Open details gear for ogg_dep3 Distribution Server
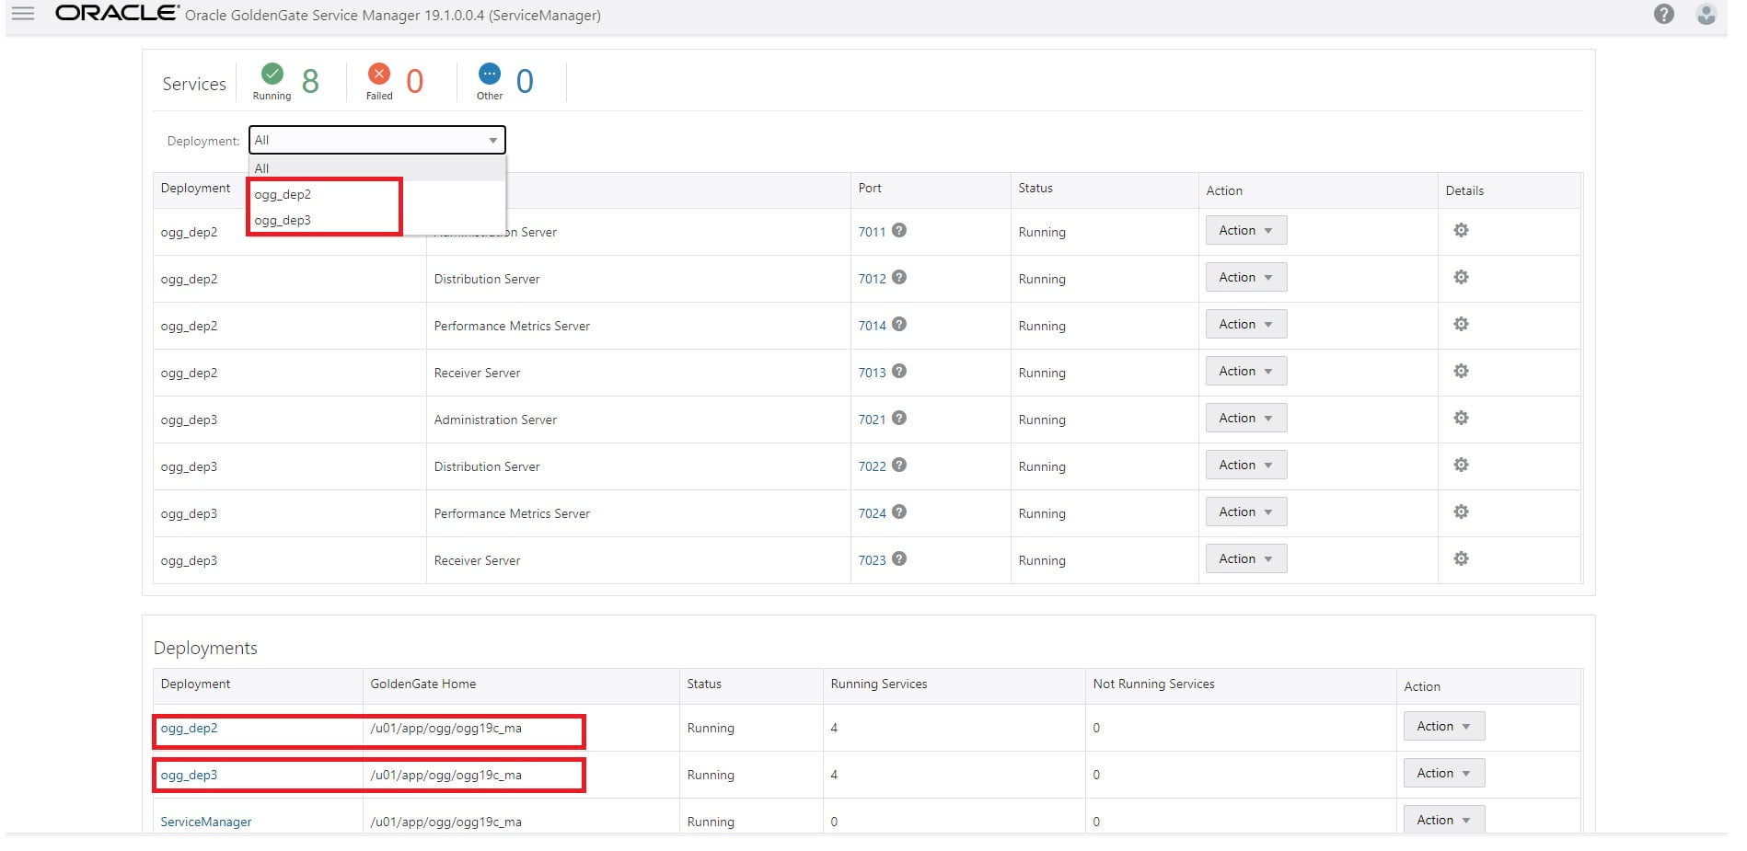 [1461, 465]
